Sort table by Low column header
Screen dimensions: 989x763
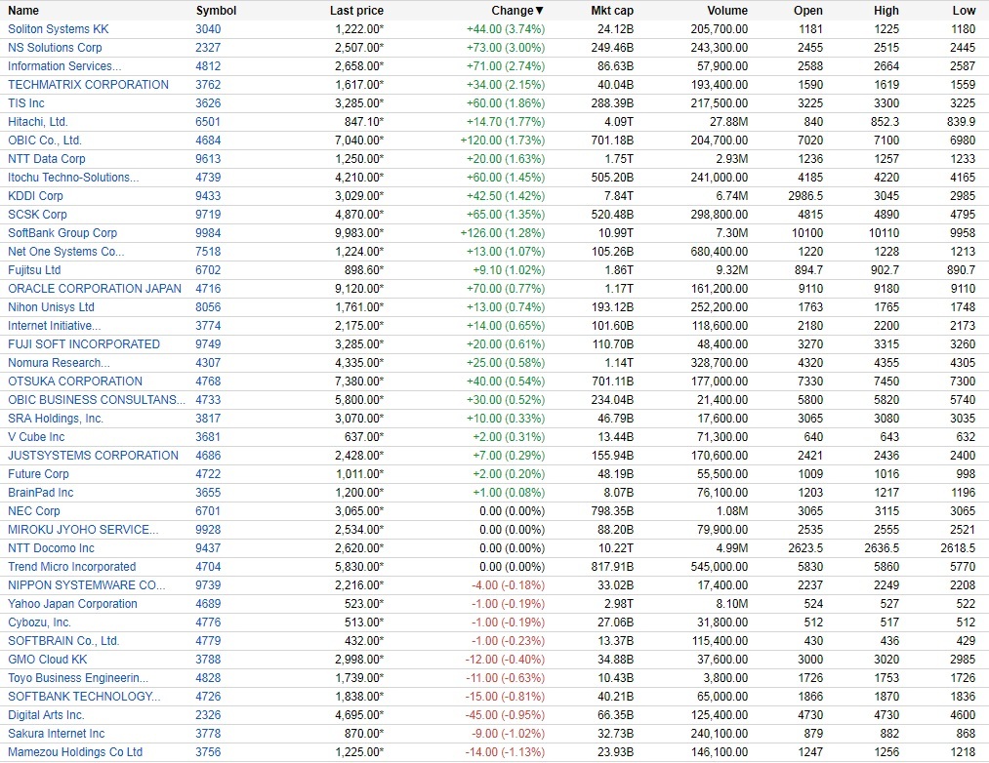tap(964, 11)
